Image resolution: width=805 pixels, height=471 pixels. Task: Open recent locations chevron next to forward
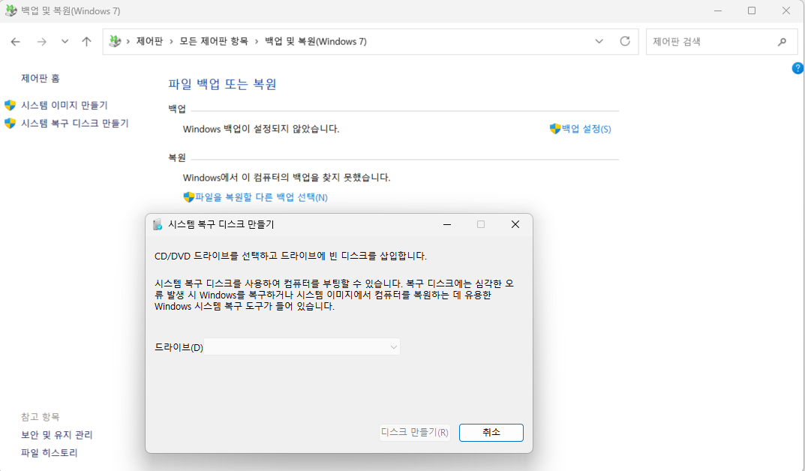(65, 41)
